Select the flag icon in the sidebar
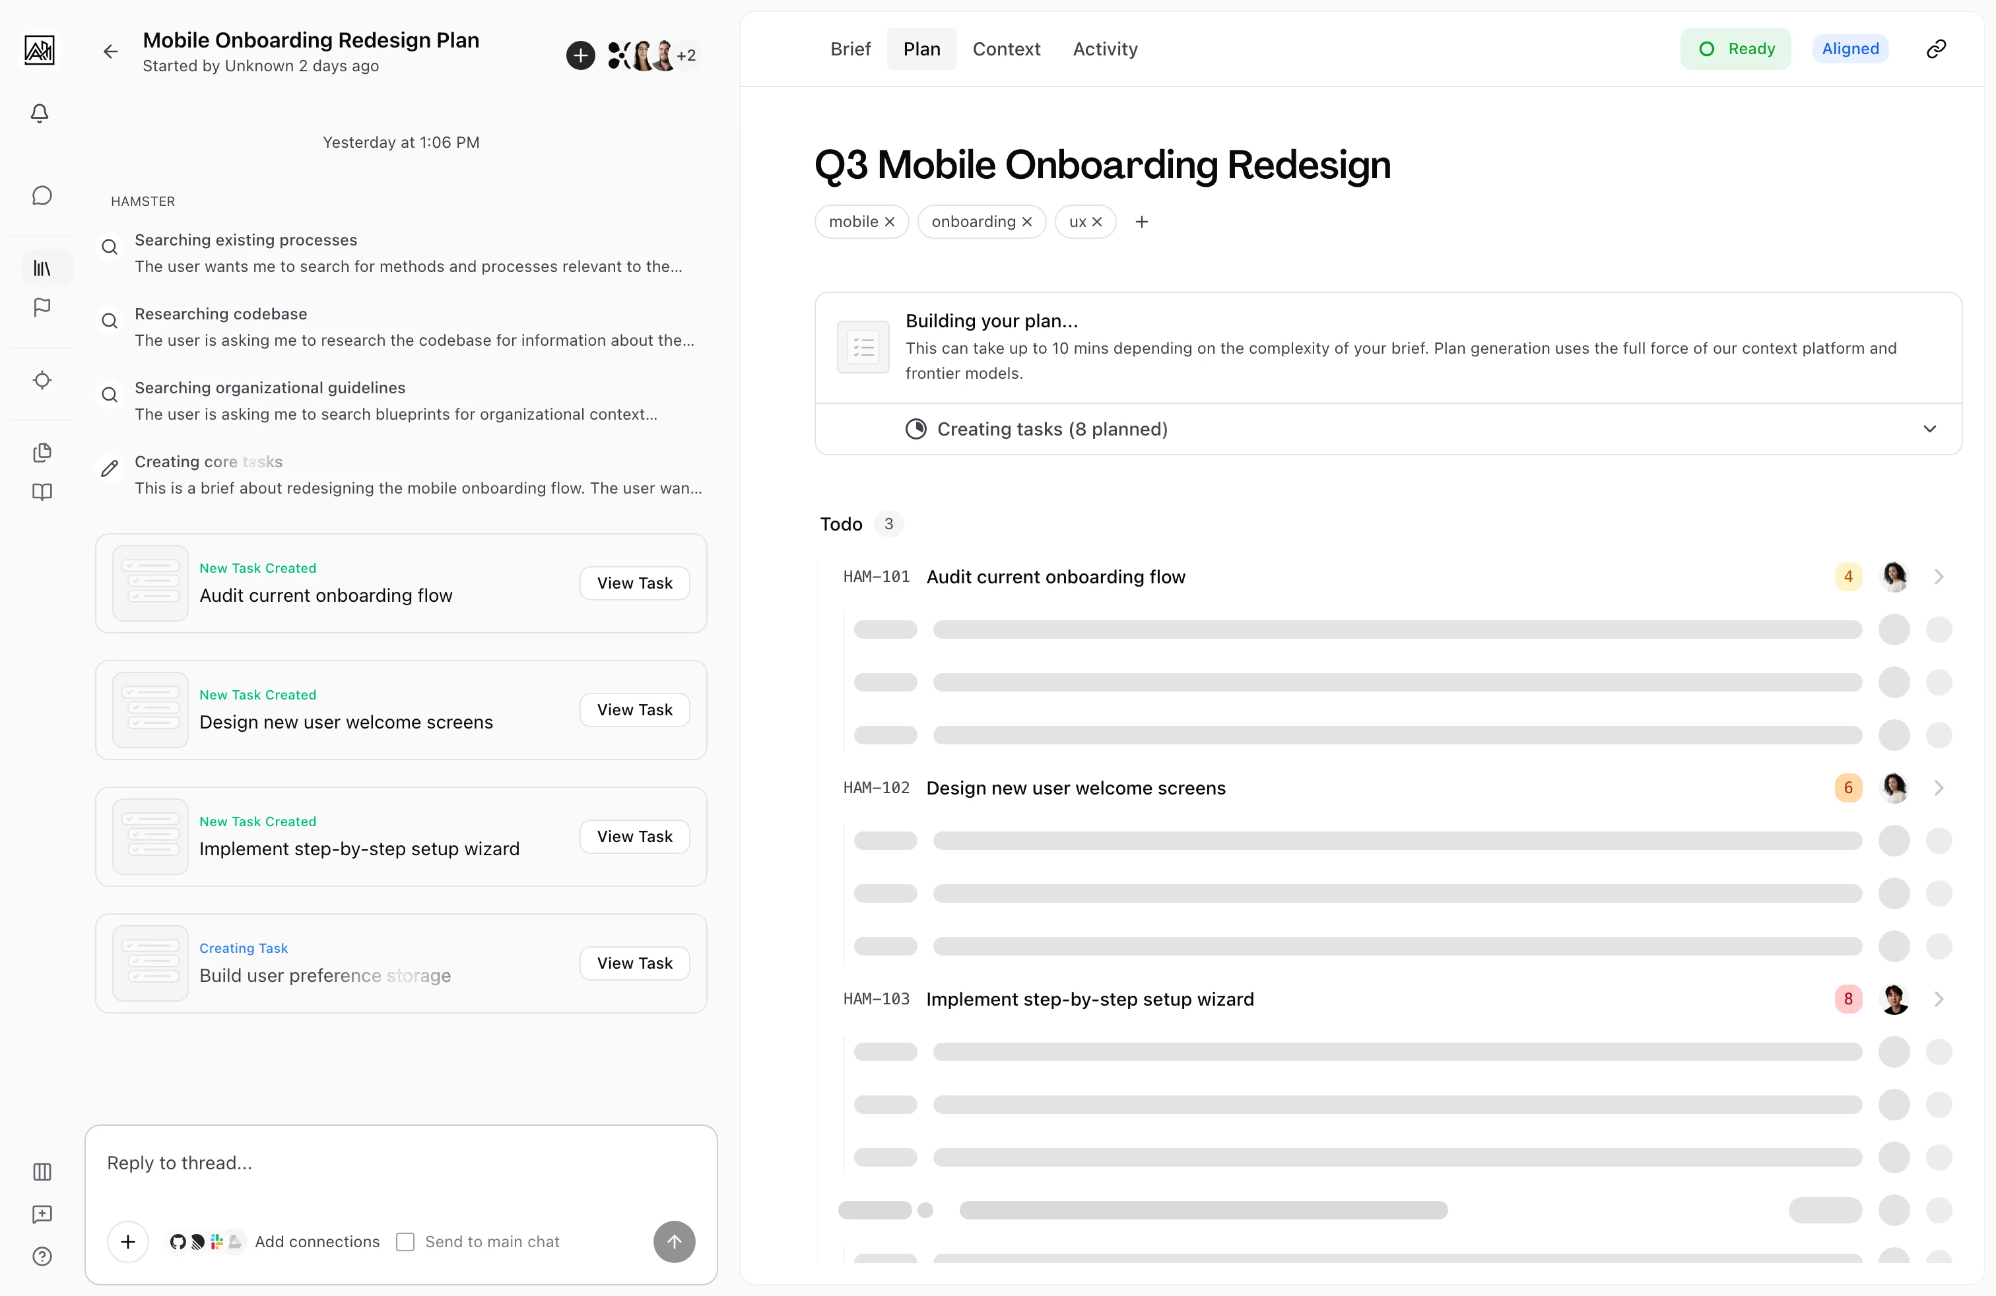The image size is (1996, 1296). (41, 308)
